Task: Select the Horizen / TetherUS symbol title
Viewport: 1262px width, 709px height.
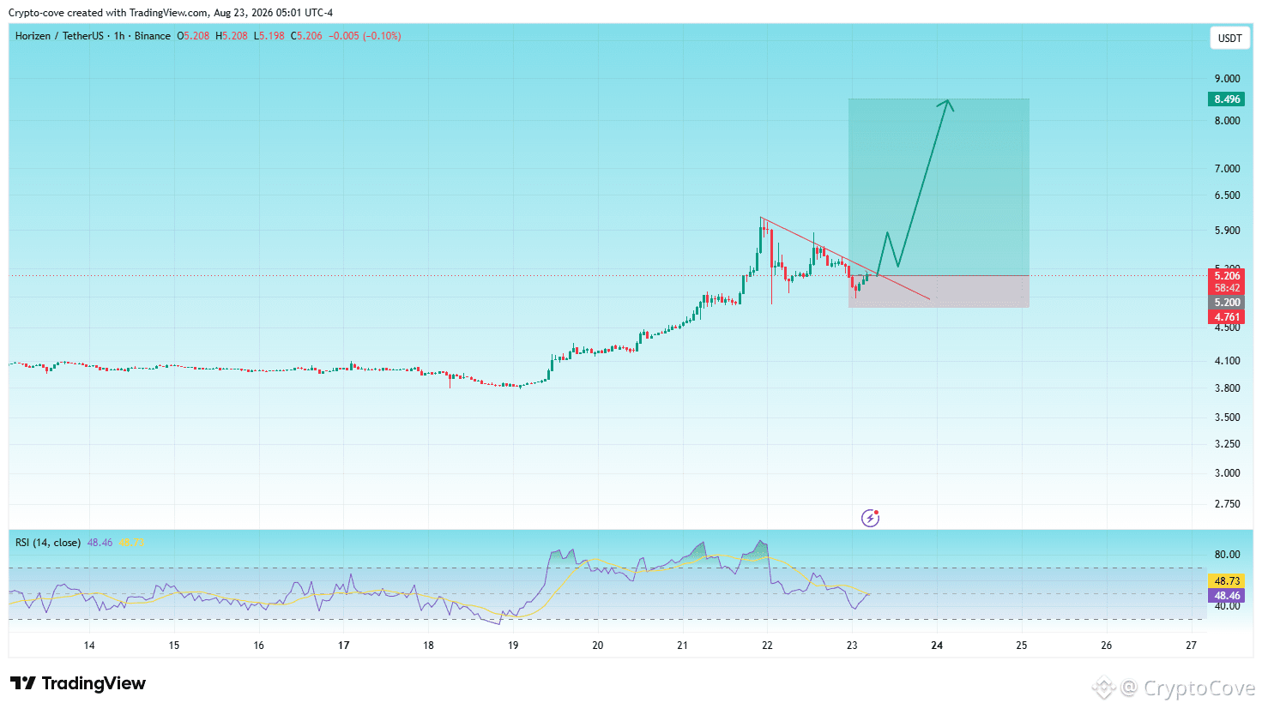Action: point(59,36)
